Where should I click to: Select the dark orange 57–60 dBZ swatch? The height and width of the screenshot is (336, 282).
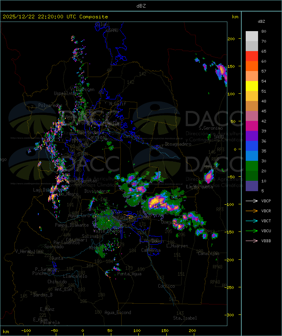(252, 66)
